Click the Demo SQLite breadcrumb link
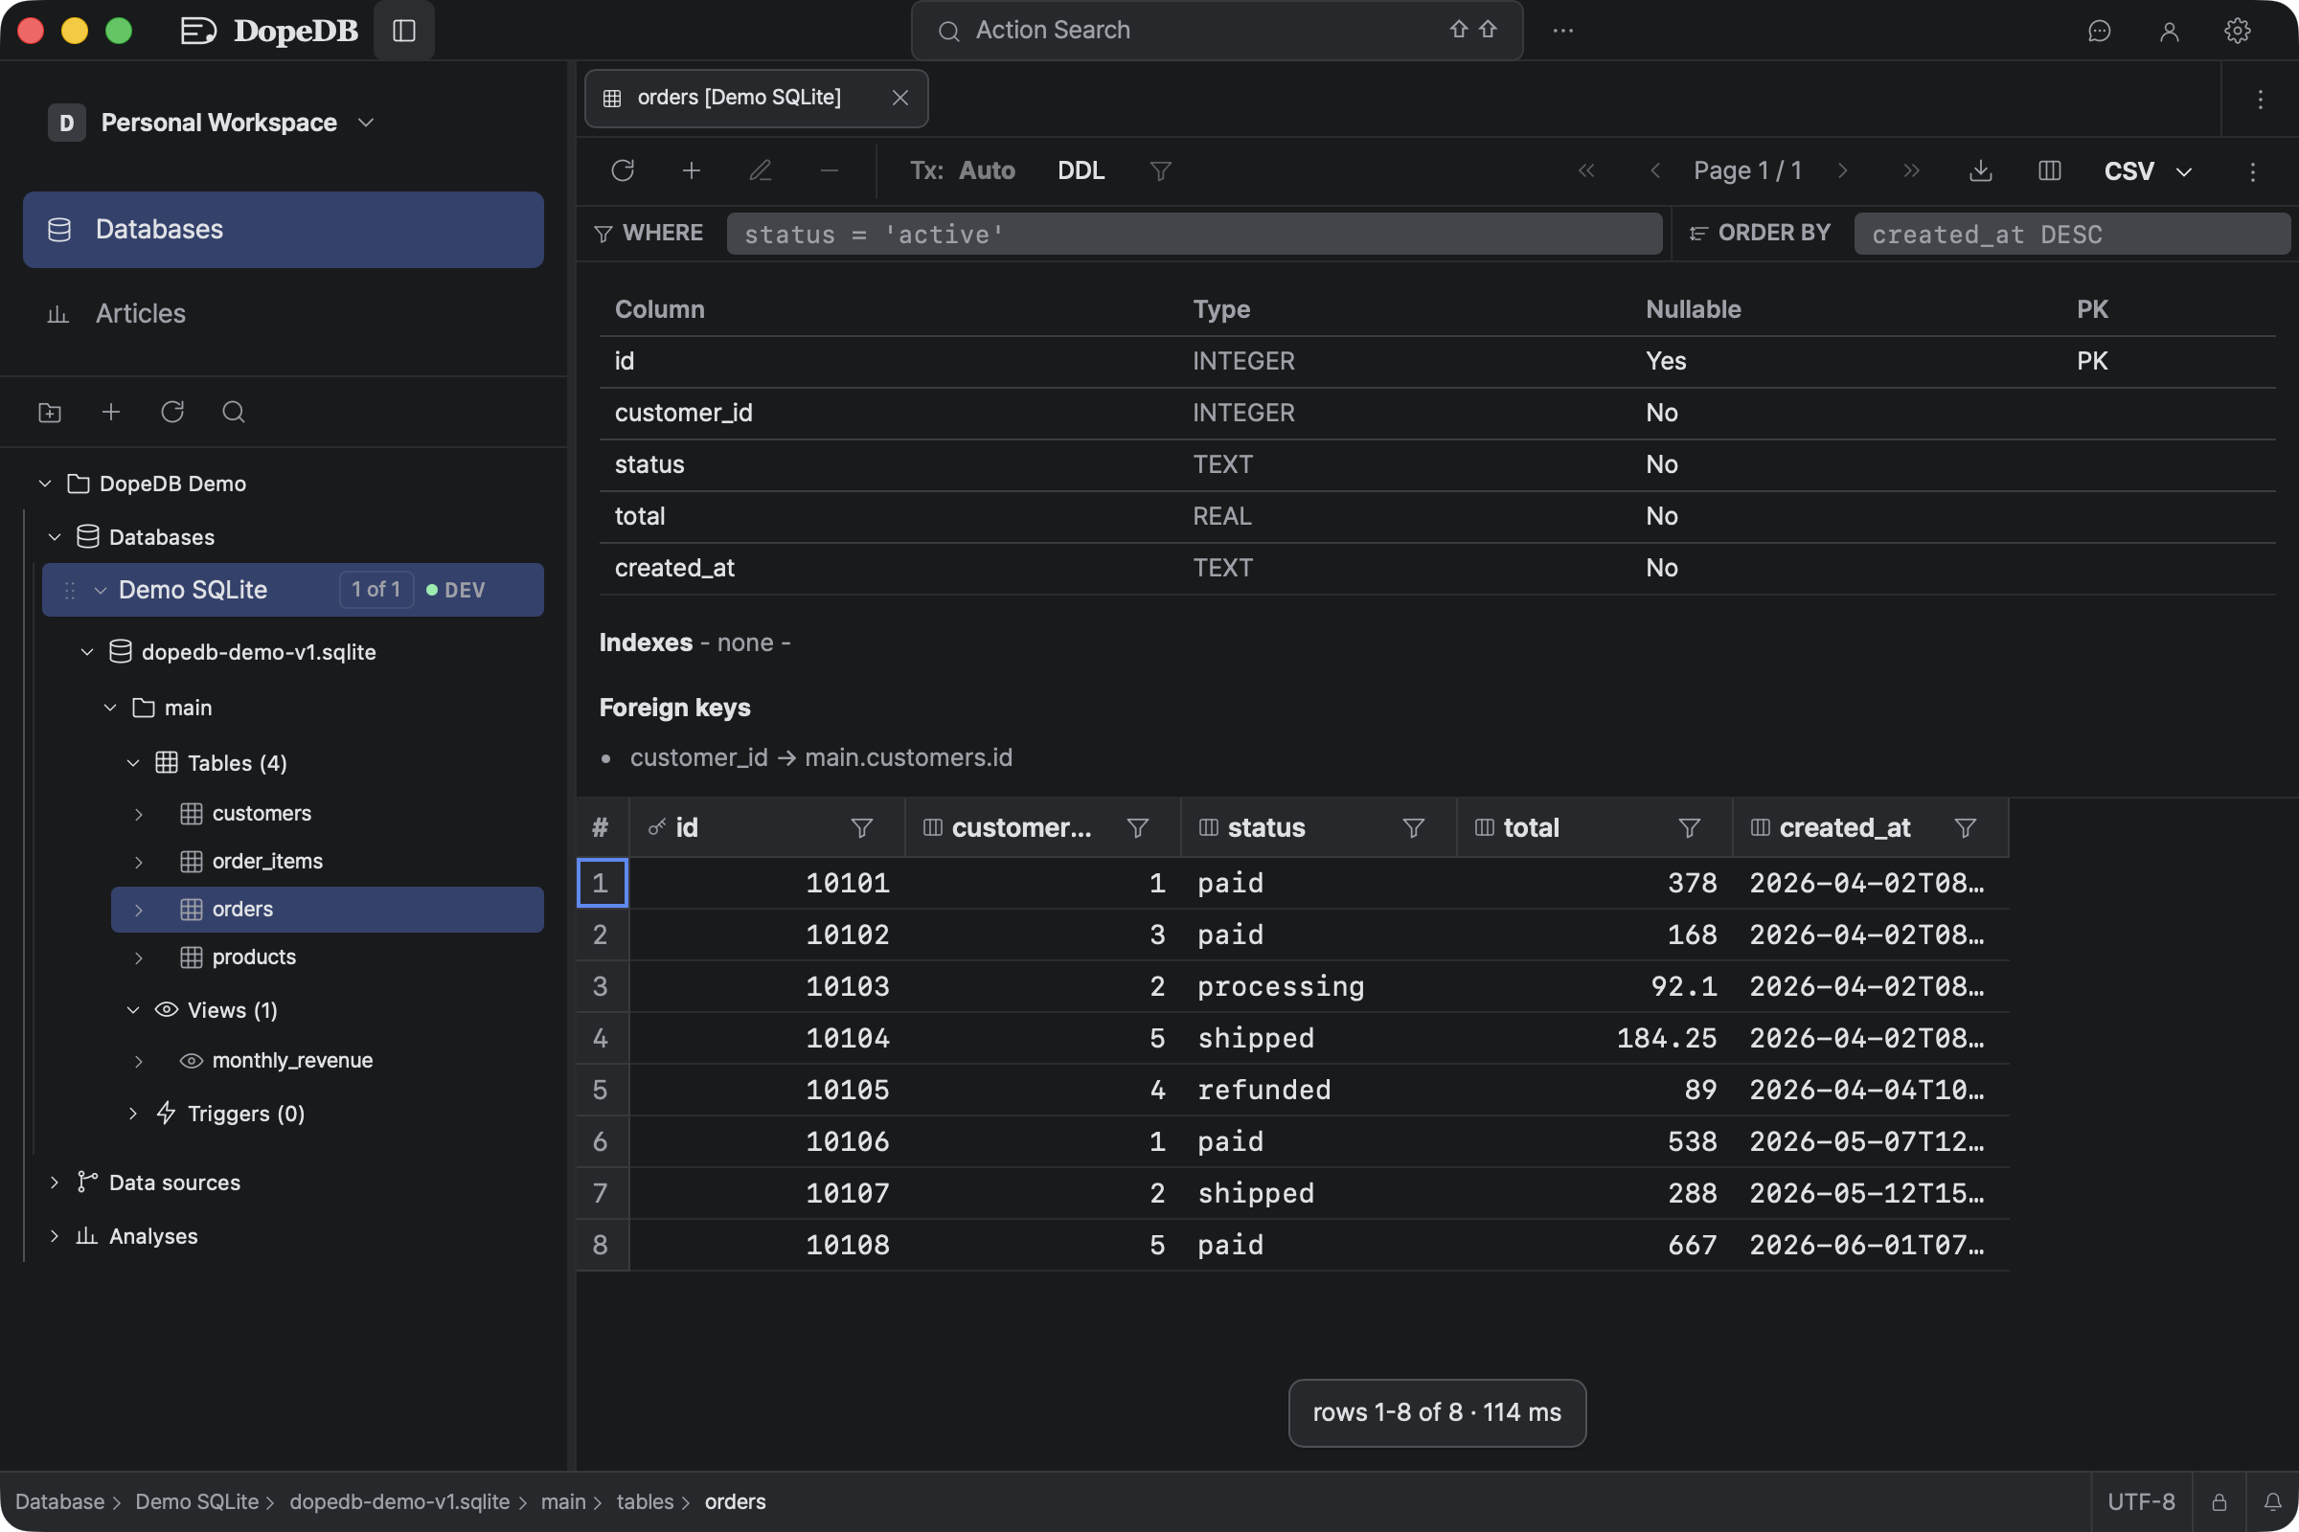This screenshot has width=2299, height=1532. 196,1501
